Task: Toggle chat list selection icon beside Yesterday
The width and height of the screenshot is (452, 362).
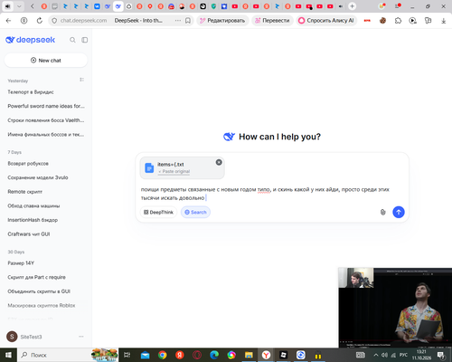Action: [81, 80]
